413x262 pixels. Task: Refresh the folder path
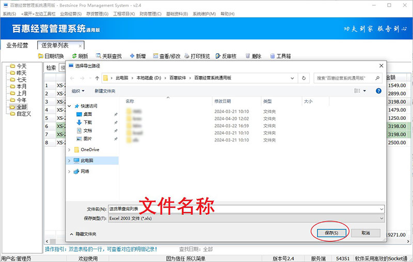click(304, 78)
